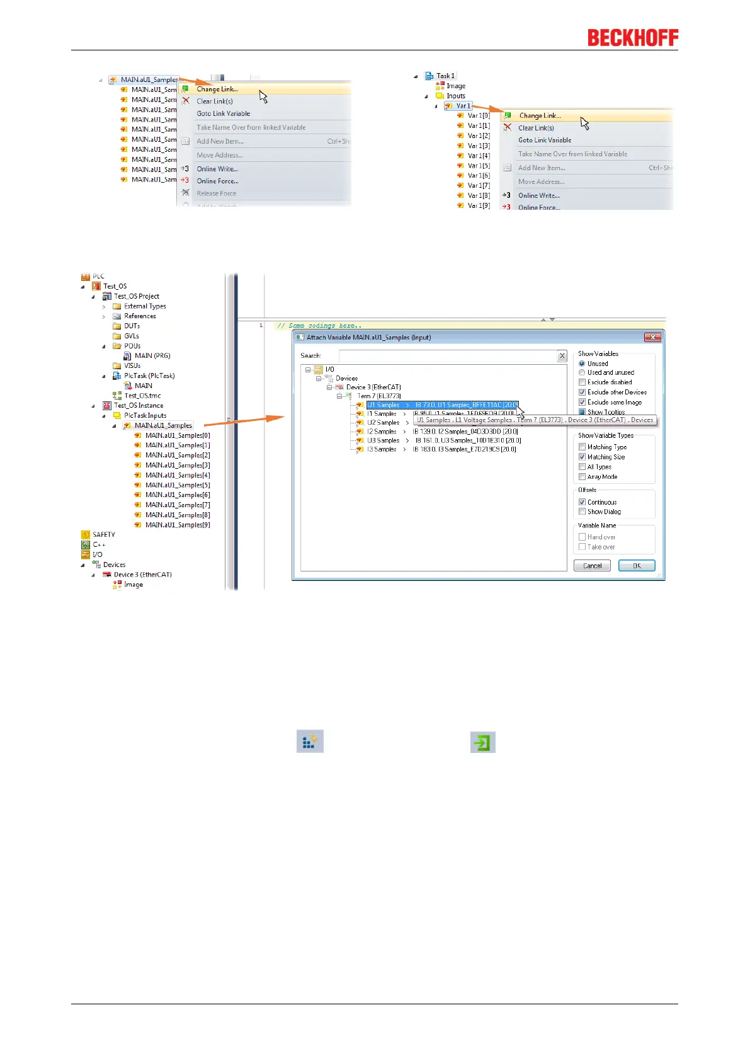Toggle the Exclude disabled checkbox

point(582,382)
